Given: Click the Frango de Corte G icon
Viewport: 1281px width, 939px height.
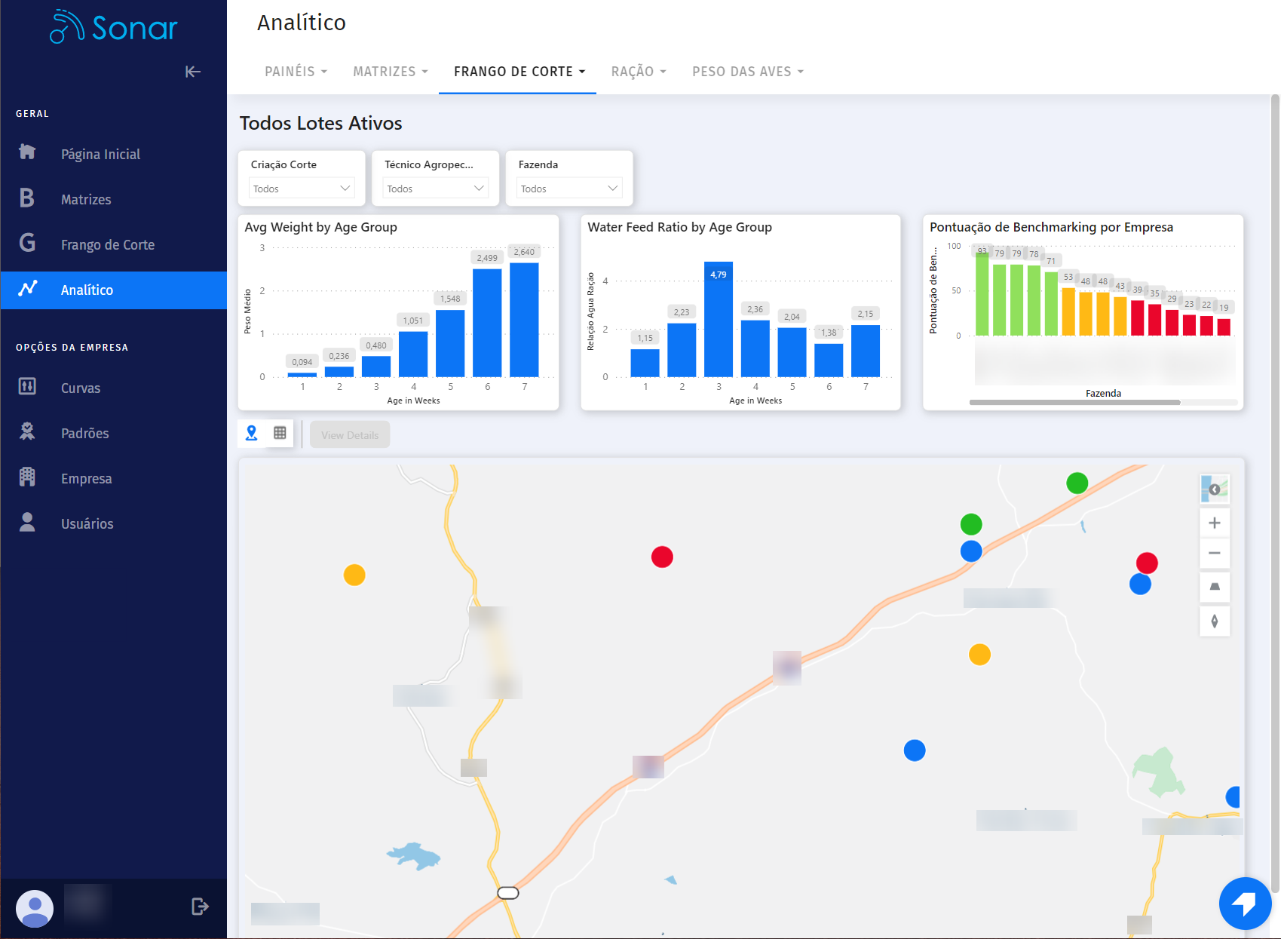Looking at the screenshot, I should pos(27,243).
